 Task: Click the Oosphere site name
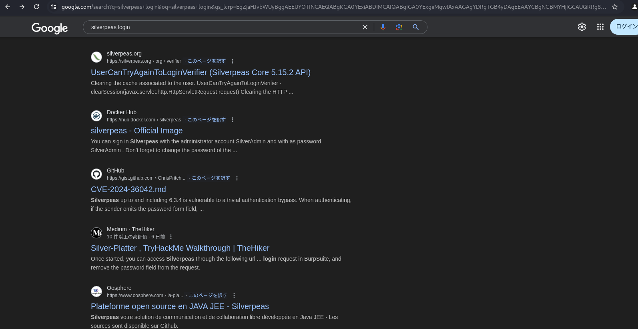119,288
